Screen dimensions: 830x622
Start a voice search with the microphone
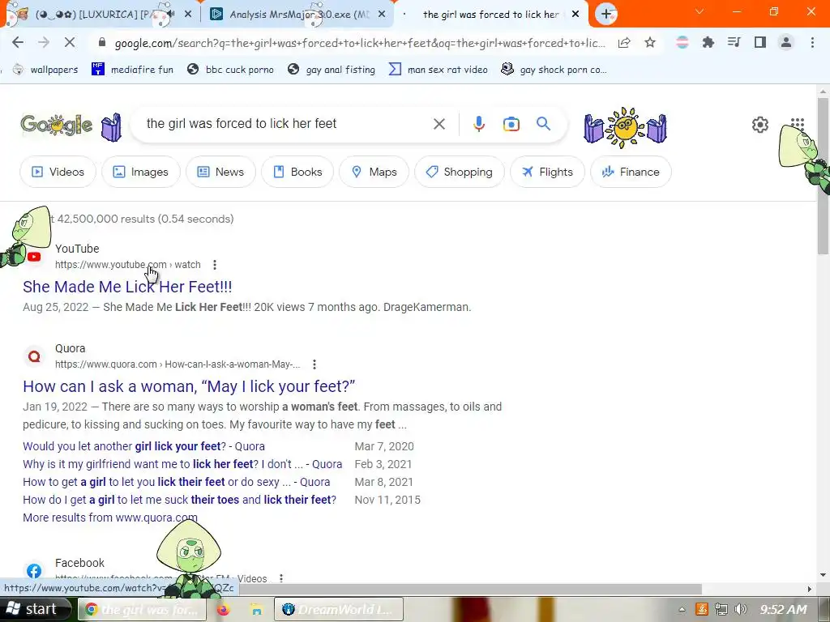[x=478, y=124]
